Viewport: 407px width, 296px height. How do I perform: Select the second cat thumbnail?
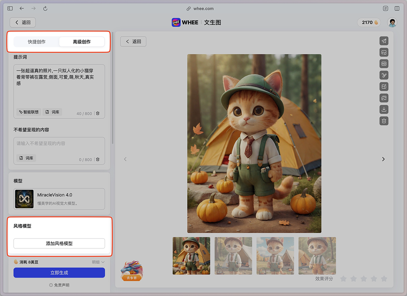[x=233, y=256]
